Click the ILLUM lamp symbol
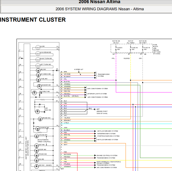The width and height of the screenshot is (172, 171). [x=38, y=47]
